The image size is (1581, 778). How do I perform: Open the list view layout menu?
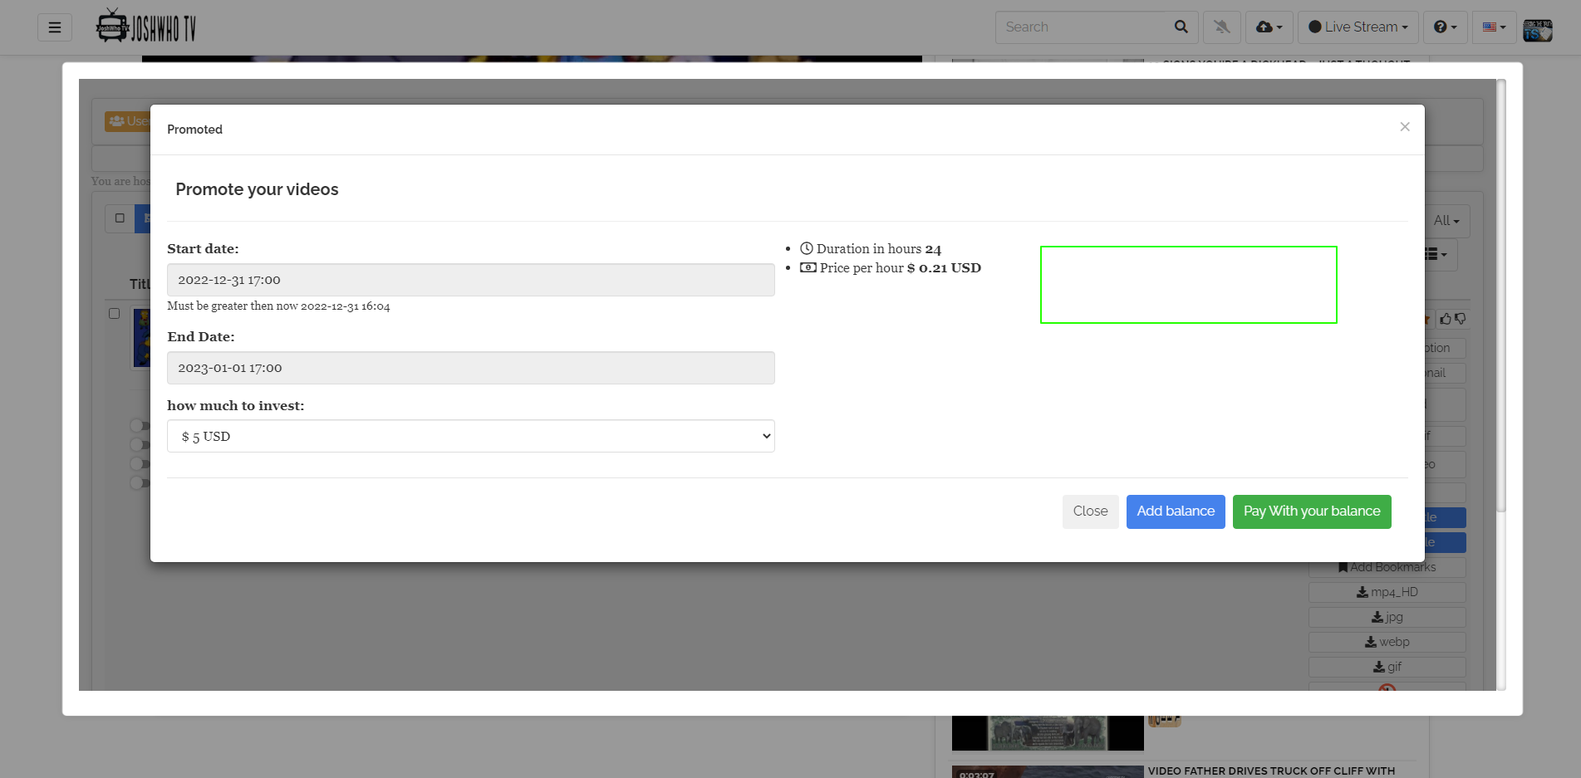tap(1436, 255)
